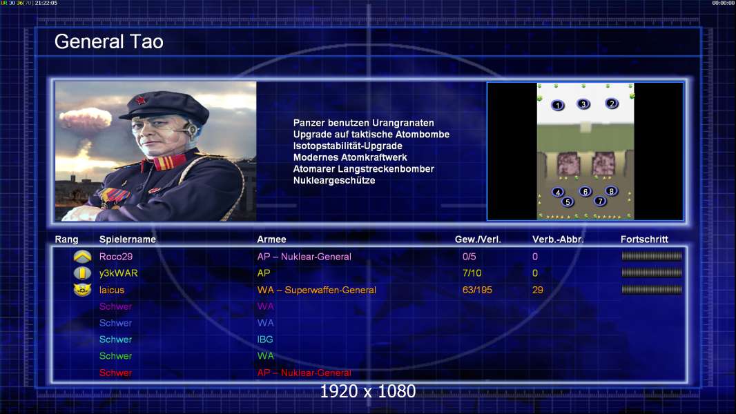Click the General Tao portrait

point(156,151)
